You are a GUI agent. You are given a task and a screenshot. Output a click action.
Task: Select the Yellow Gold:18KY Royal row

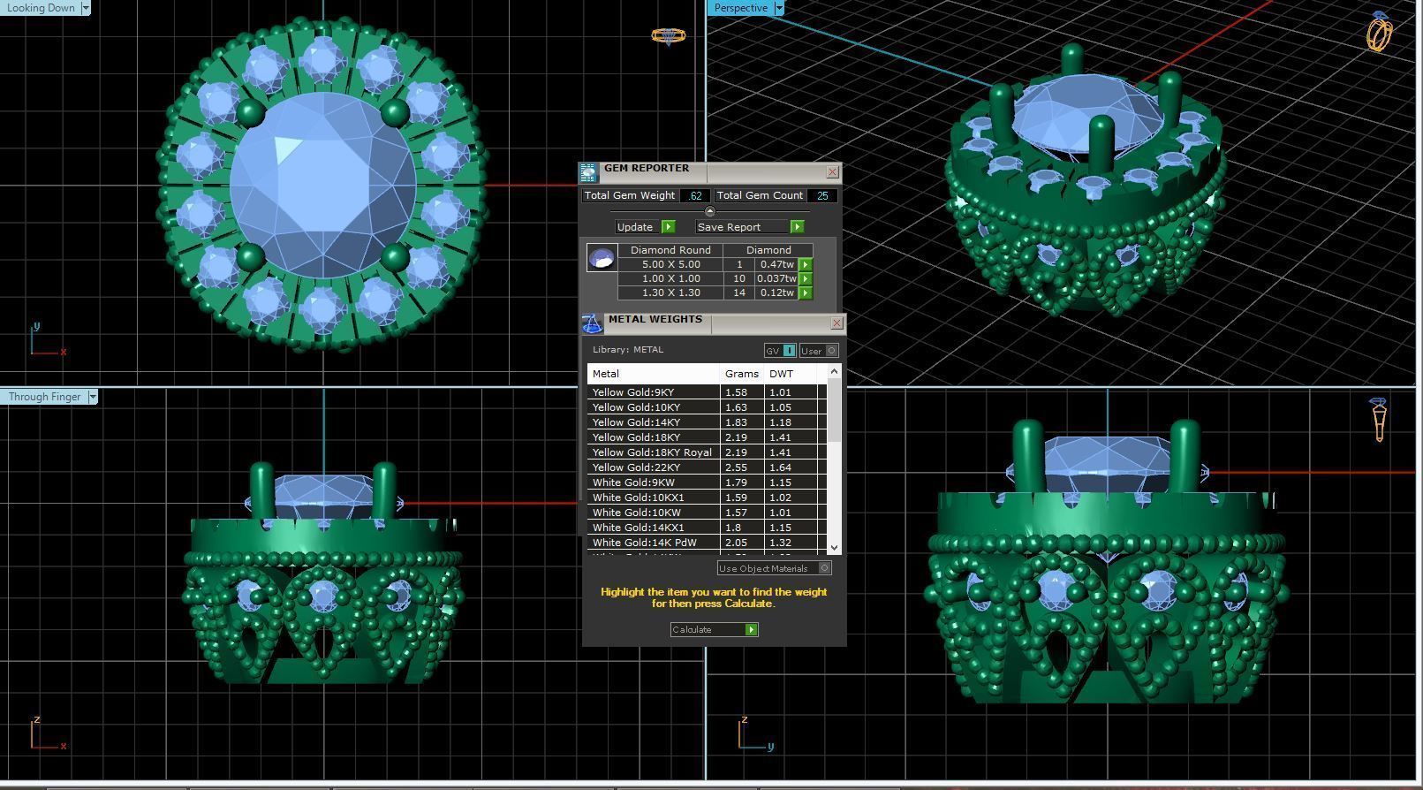click(x=707, y=452)
